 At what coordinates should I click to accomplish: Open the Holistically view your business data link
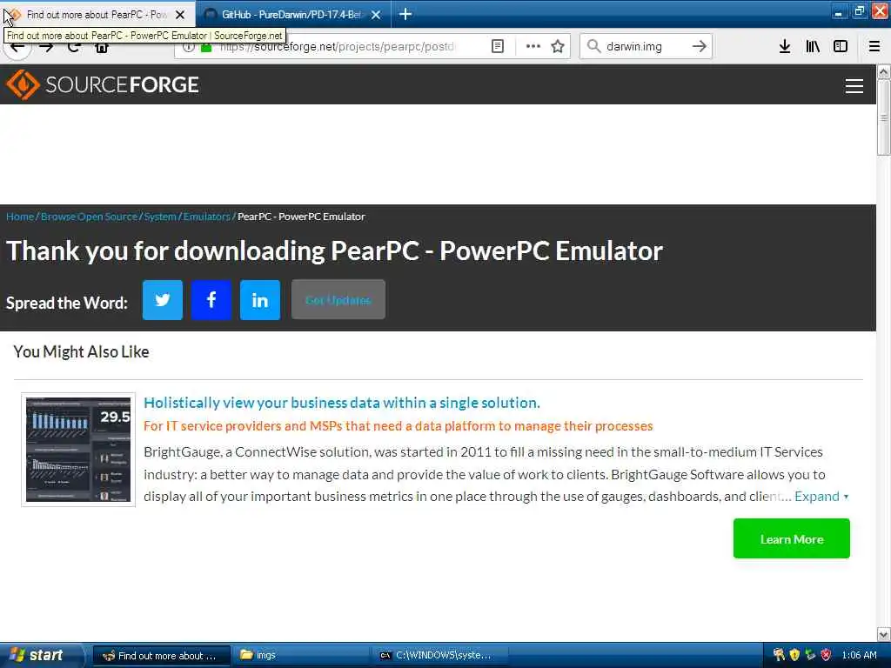341,403
